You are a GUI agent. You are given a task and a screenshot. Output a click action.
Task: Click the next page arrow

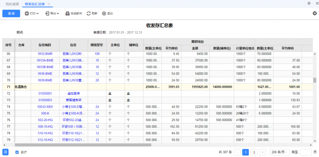[x=263, y=152]
